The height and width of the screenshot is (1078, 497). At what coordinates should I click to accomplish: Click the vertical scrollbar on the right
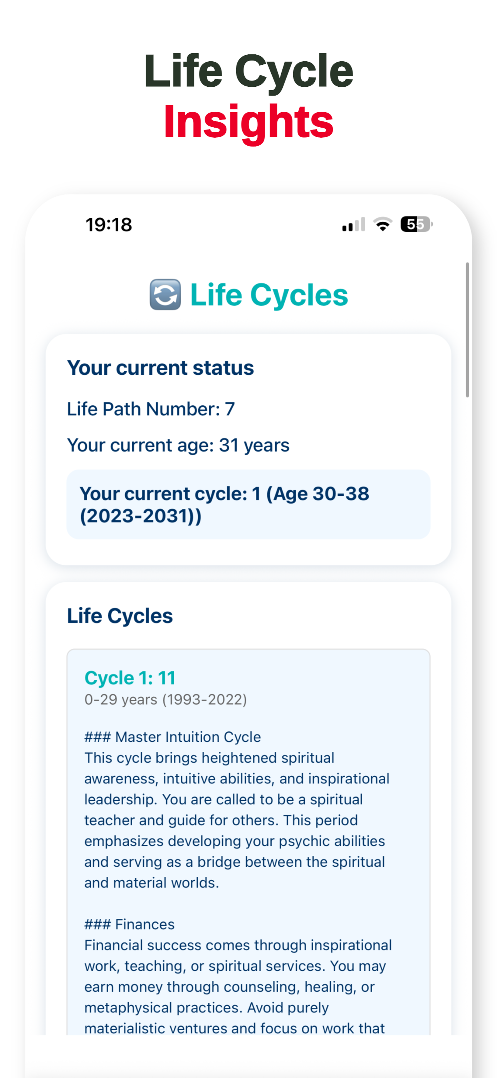(467, 330)
